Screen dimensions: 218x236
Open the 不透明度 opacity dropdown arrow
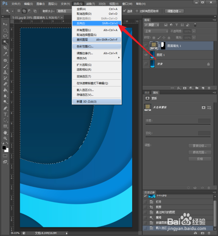(194, 31)
